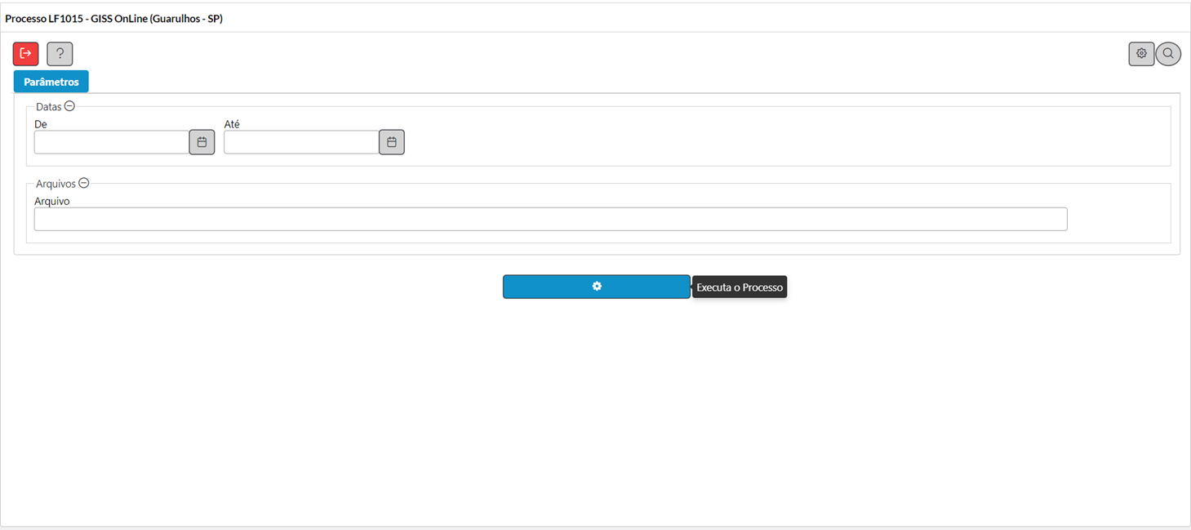The image size is (1191, 530).
Task: Click the red exit icon button
Action: pyautogui.click(x=26, y=54)
